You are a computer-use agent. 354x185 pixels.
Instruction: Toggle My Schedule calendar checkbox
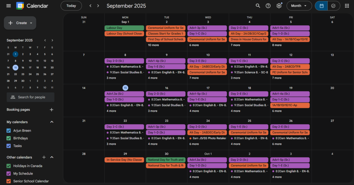[x=9, y=174]
